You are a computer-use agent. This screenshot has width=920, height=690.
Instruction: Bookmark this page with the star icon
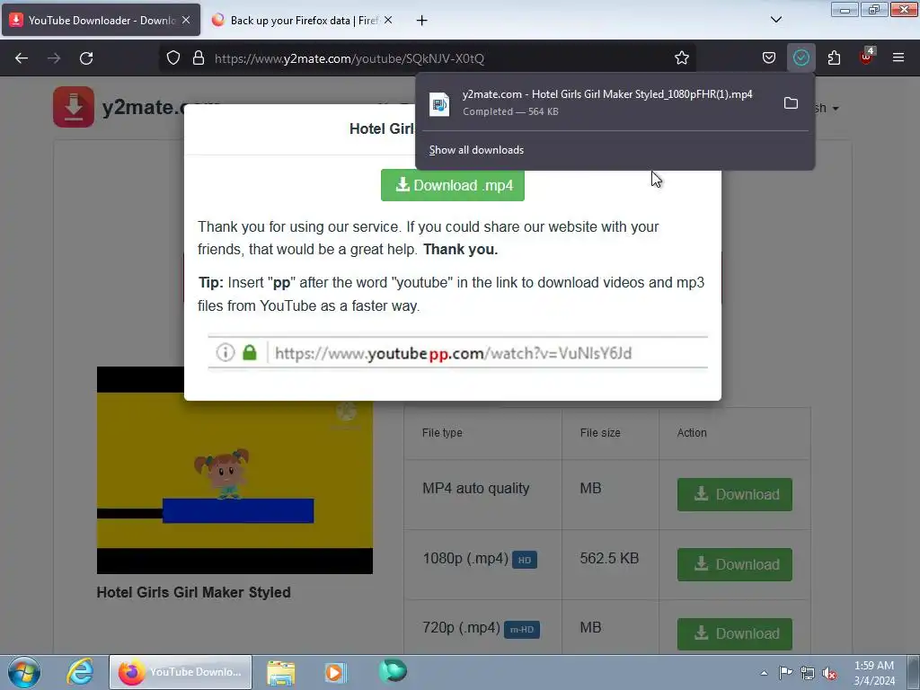[681, 58]
